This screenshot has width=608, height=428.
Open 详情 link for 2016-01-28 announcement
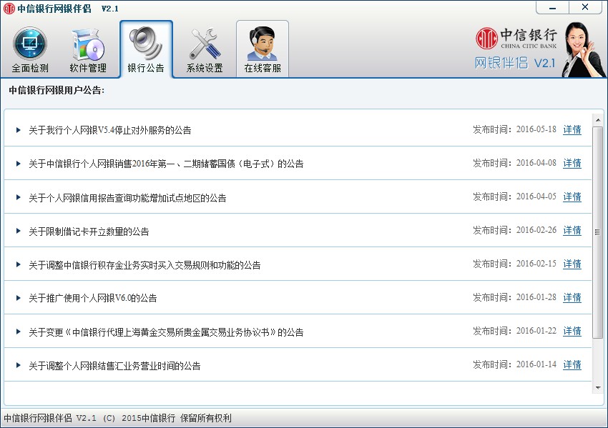[x=572, y=298]
